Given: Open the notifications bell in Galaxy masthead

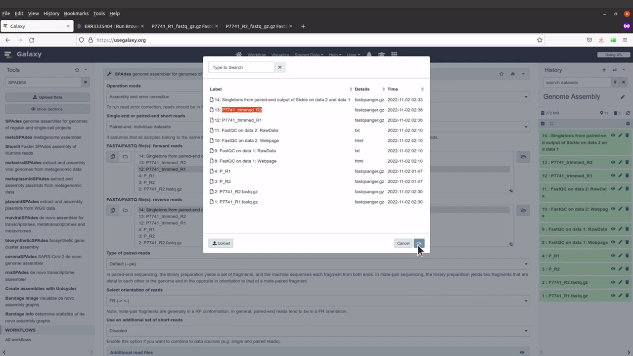Looking at the screenshot, I should (x=369, y=54).
